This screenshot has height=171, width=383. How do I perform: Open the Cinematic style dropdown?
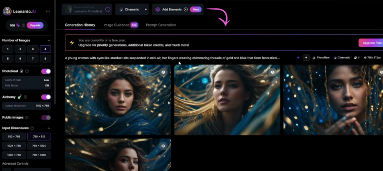tap(132, 10)
